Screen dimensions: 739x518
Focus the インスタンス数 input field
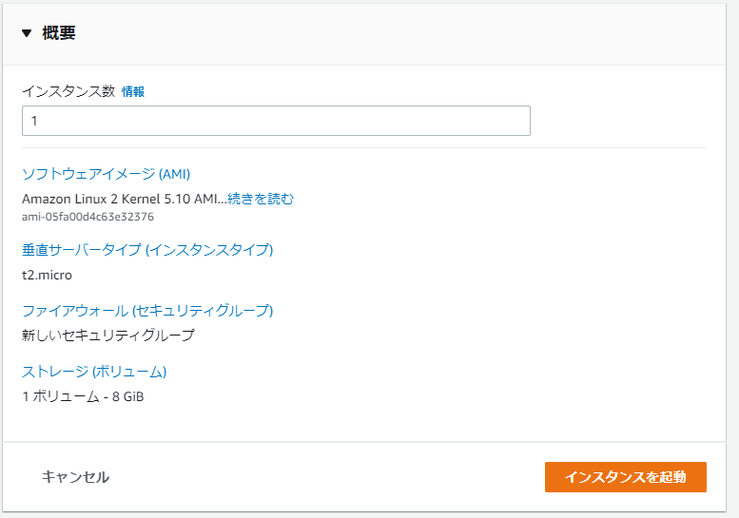pyautogui.click(x=276, y=121)
